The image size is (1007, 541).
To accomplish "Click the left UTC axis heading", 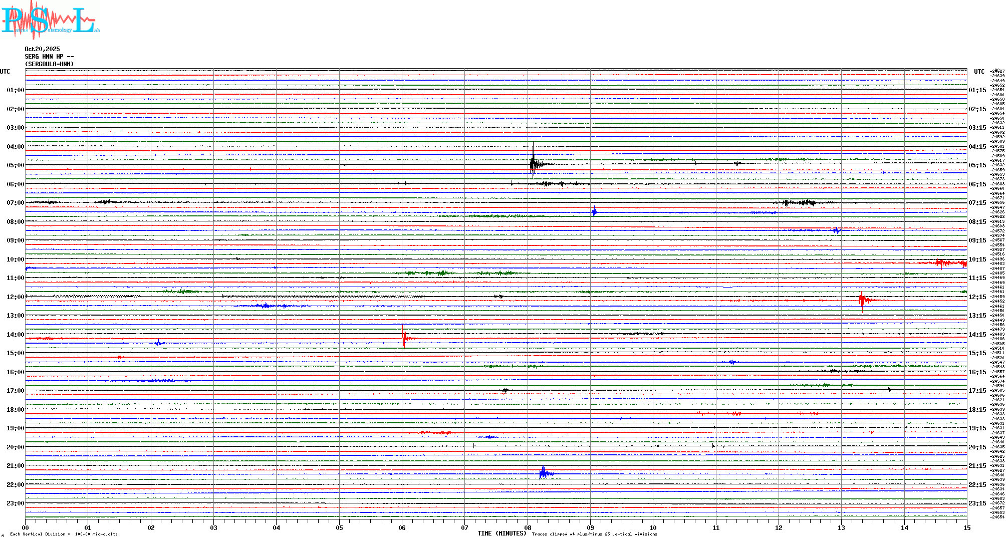I will pos(5,72).
